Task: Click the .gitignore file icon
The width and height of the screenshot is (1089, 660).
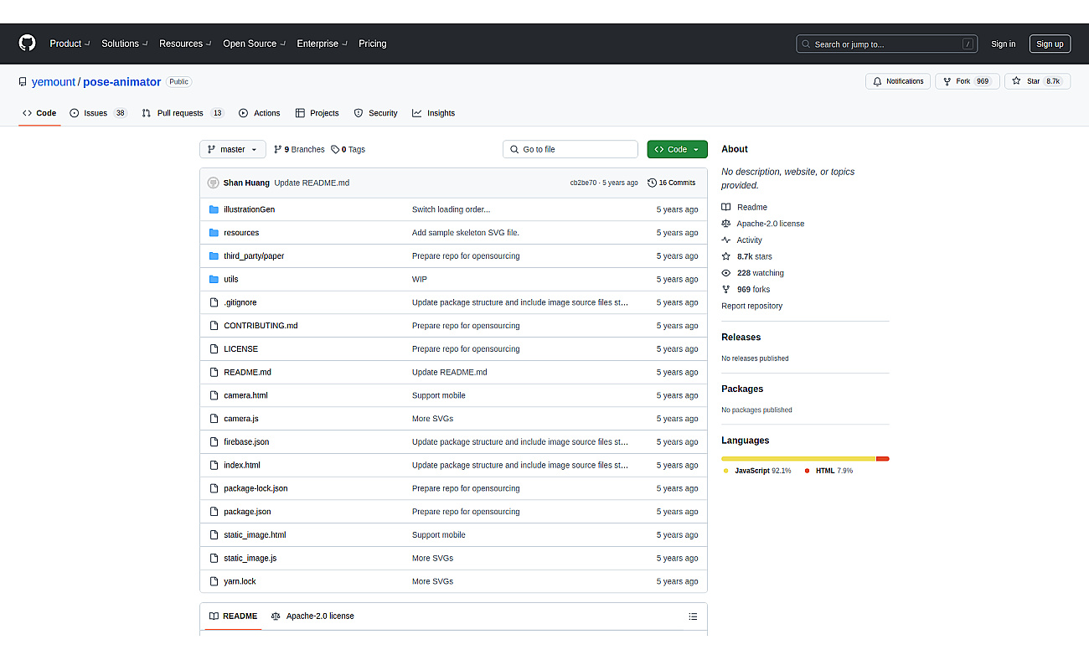Action: (x=214, y=302)
